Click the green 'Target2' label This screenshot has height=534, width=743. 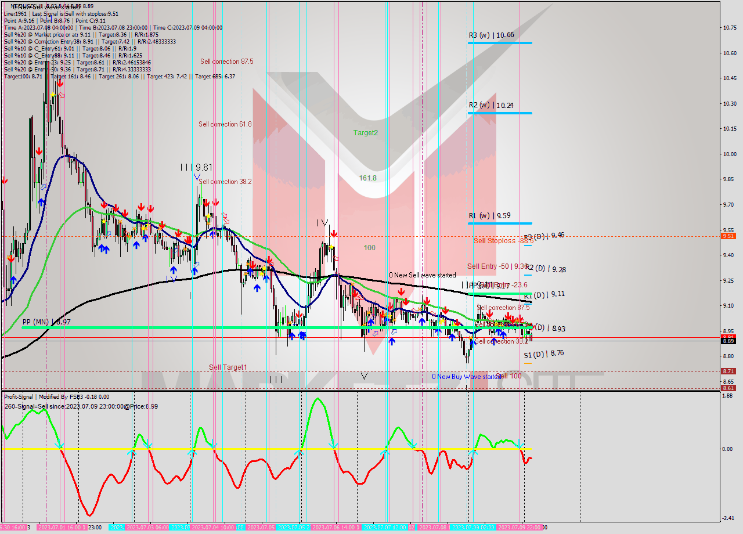click(366, 133)
